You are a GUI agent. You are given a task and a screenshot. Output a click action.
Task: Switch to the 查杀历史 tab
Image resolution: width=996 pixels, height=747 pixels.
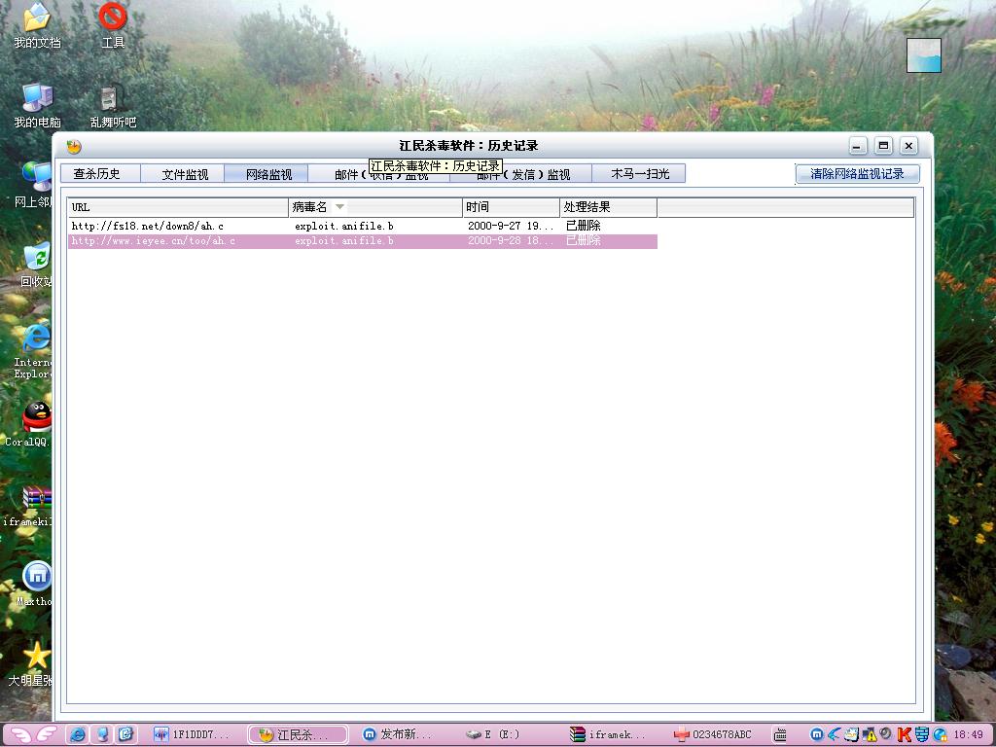pos(100,173)
